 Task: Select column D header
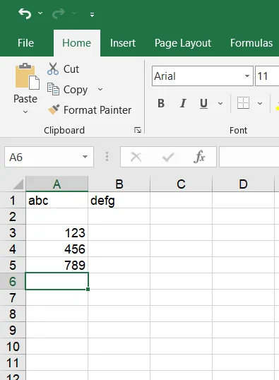243,184
